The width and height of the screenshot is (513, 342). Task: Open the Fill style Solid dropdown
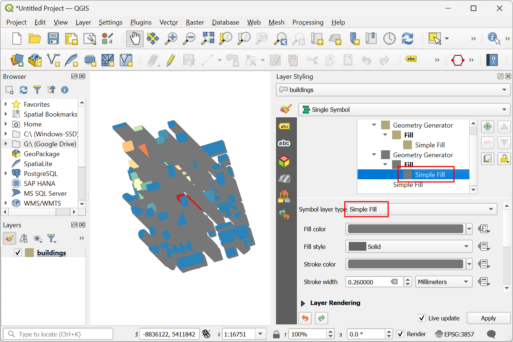pos(409,247)
